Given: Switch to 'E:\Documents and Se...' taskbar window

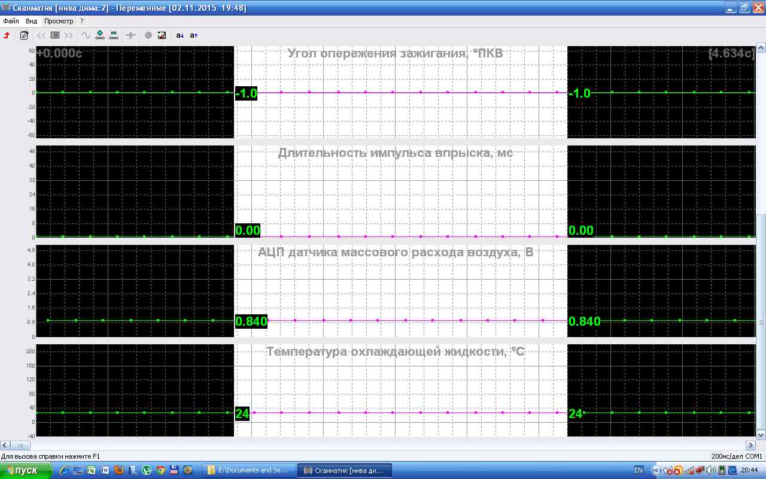Looking at the screenshot, I should (x=248, y=470).
